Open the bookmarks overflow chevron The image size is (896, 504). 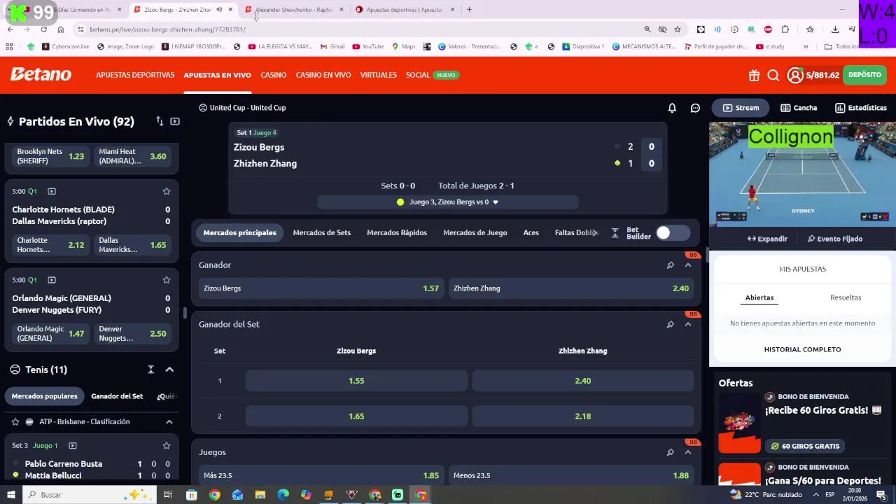[x=806, y=47]
